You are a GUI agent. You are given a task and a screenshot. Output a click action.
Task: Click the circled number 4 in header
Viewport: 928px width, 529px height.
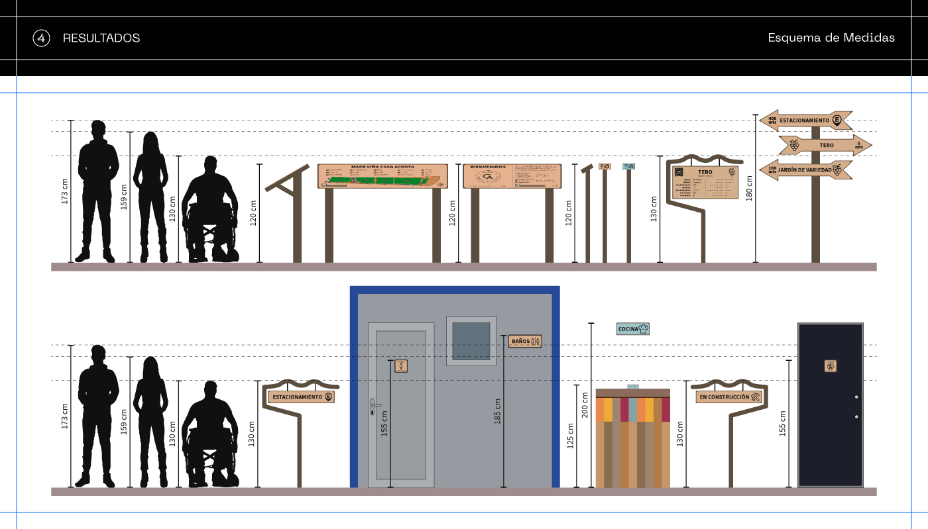coord(41,38)
